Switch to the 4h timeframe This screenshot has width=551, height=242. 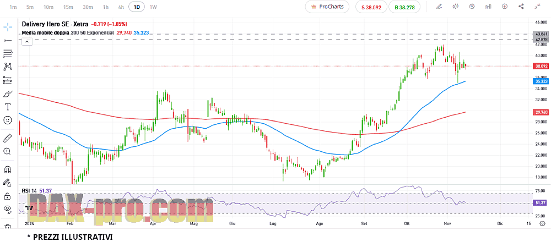[x=121, y=7]
